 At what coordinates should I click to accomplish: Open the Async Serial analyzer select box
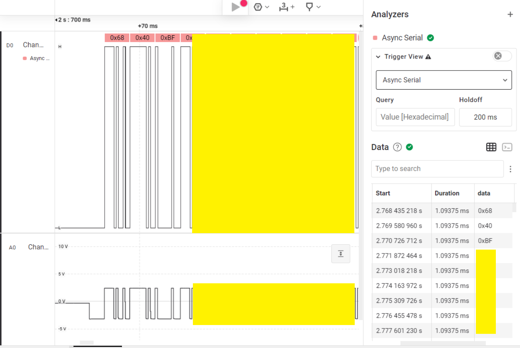point(444,80)
